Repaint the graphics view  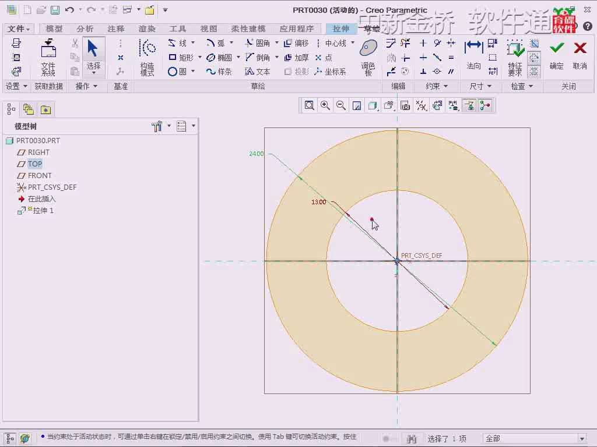point(357,106)
